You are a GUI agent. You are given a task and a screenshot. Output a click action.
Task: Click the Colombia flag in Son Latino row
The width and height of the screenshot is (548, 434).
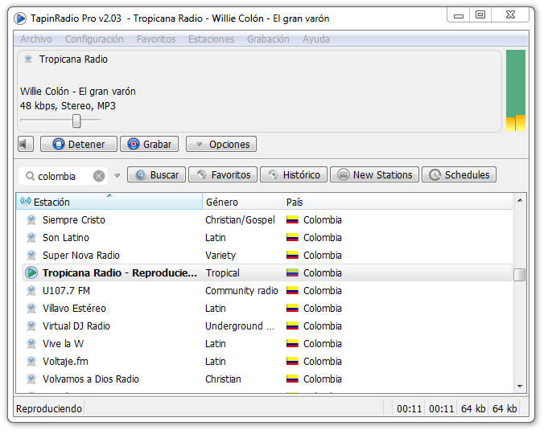[x=292, y=238]
